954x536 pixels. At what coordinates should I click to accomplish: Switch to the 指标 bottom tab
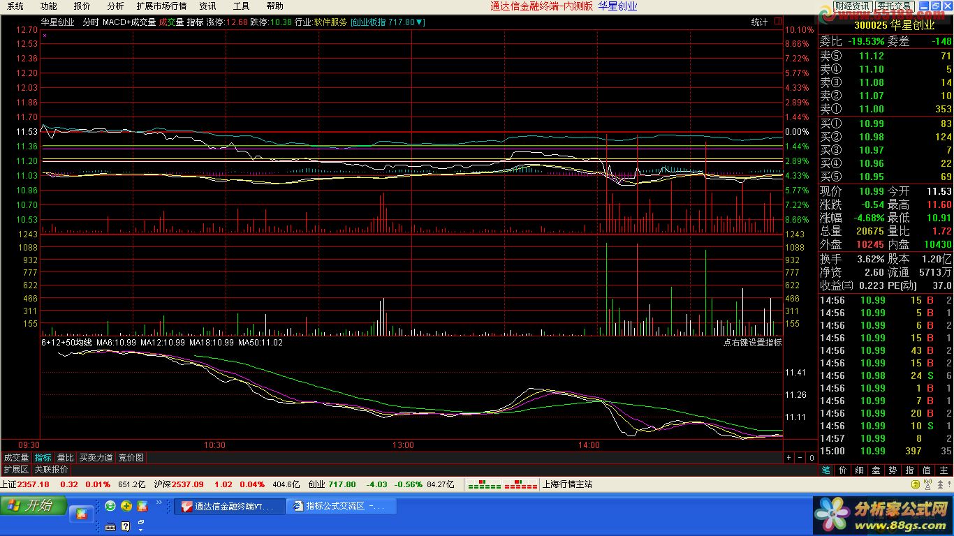(43, 458)
